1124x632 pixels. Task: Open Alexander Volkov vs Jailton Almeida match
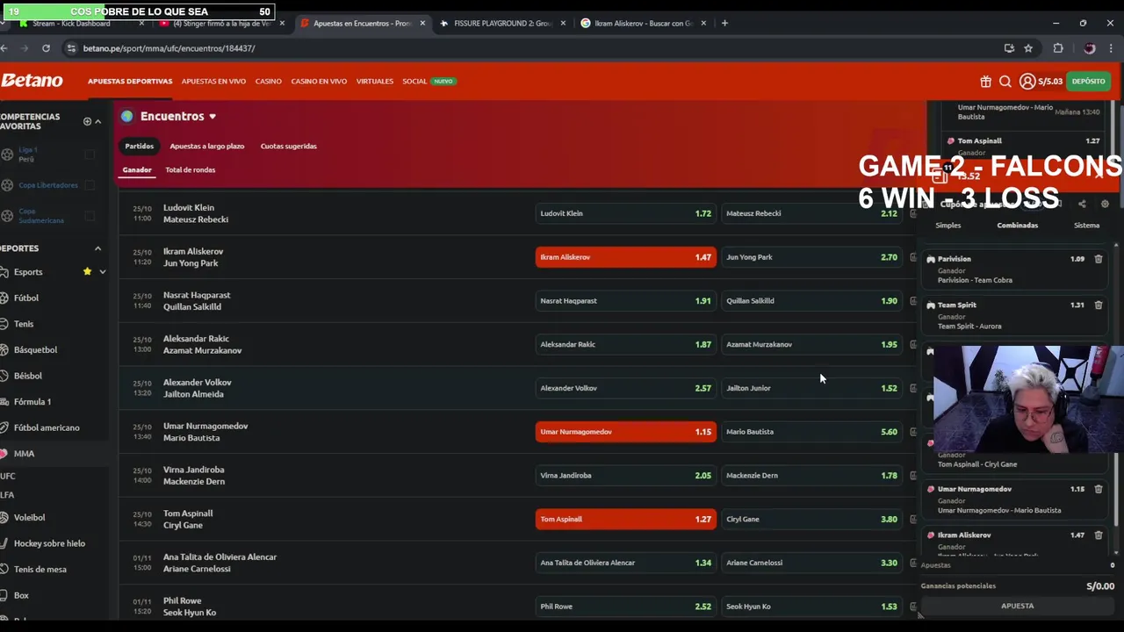pos(198,388)
